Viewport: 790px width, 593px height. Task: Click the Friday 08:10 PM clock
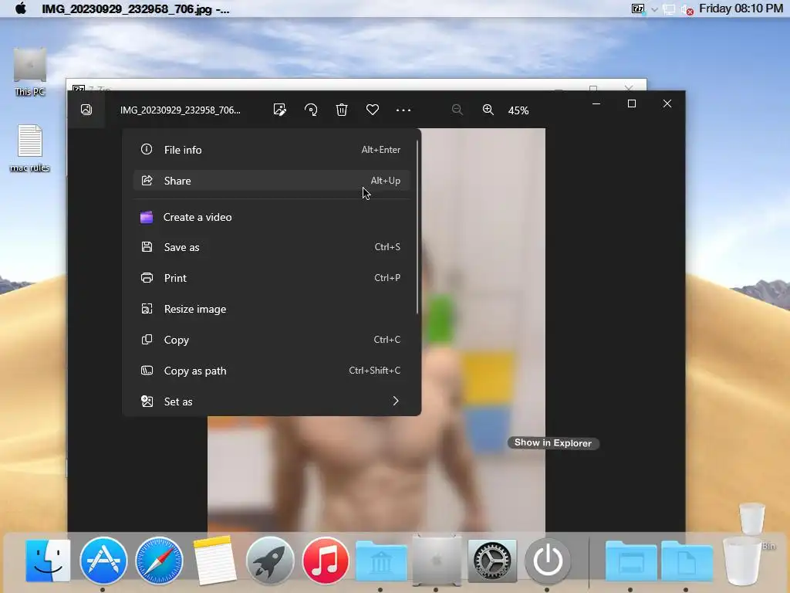tap(741, 8)
